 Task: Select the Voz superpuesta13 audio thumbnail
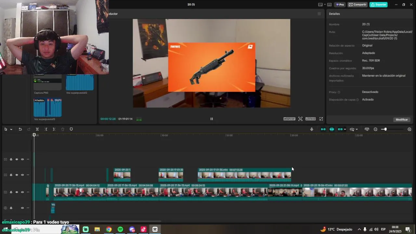coord(48,108)
